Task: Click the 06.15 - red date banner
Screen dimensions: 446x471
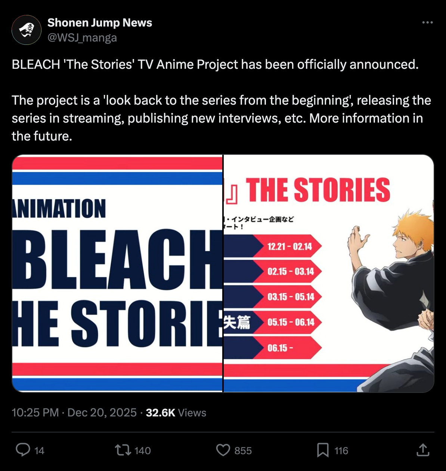Action: [x=288, y=348]
